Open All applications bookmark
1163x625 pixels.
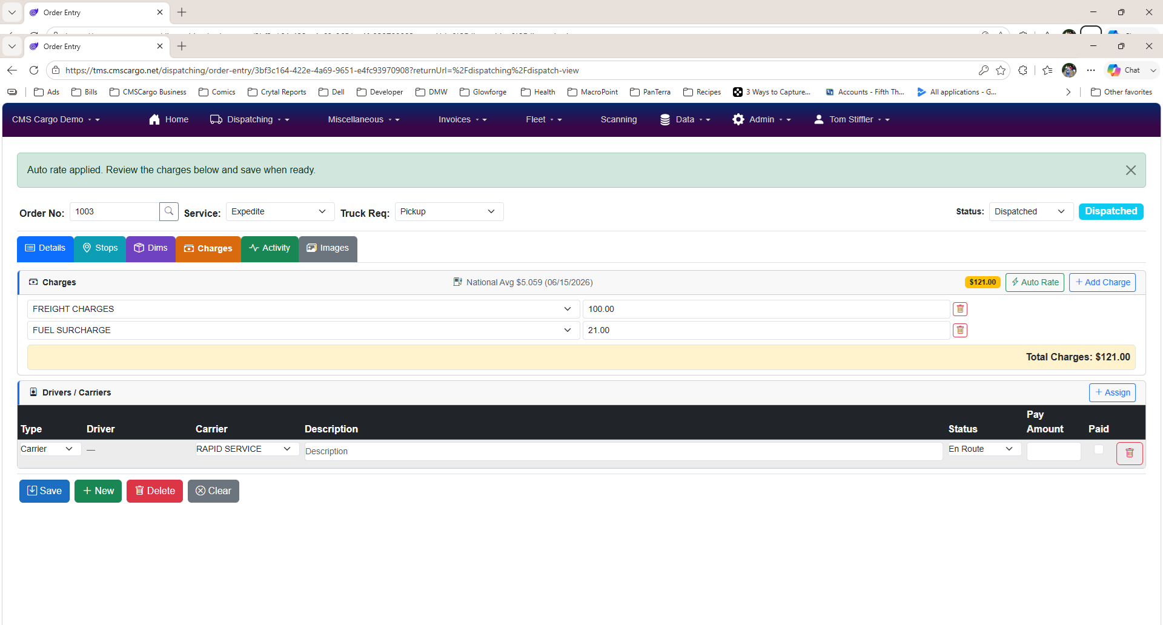pyautogui.click(x=956, y=92)
